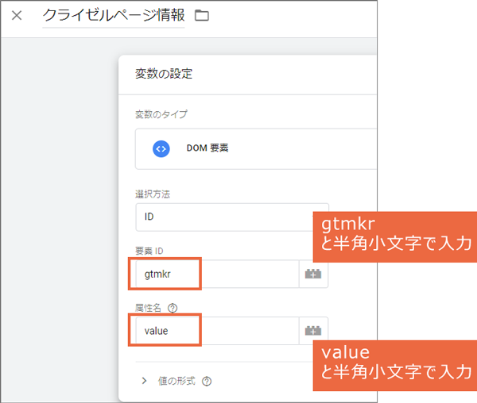Click the 属性名 input field containing value
The width and height of the screenshot is (477, 403).
(217, 331)
